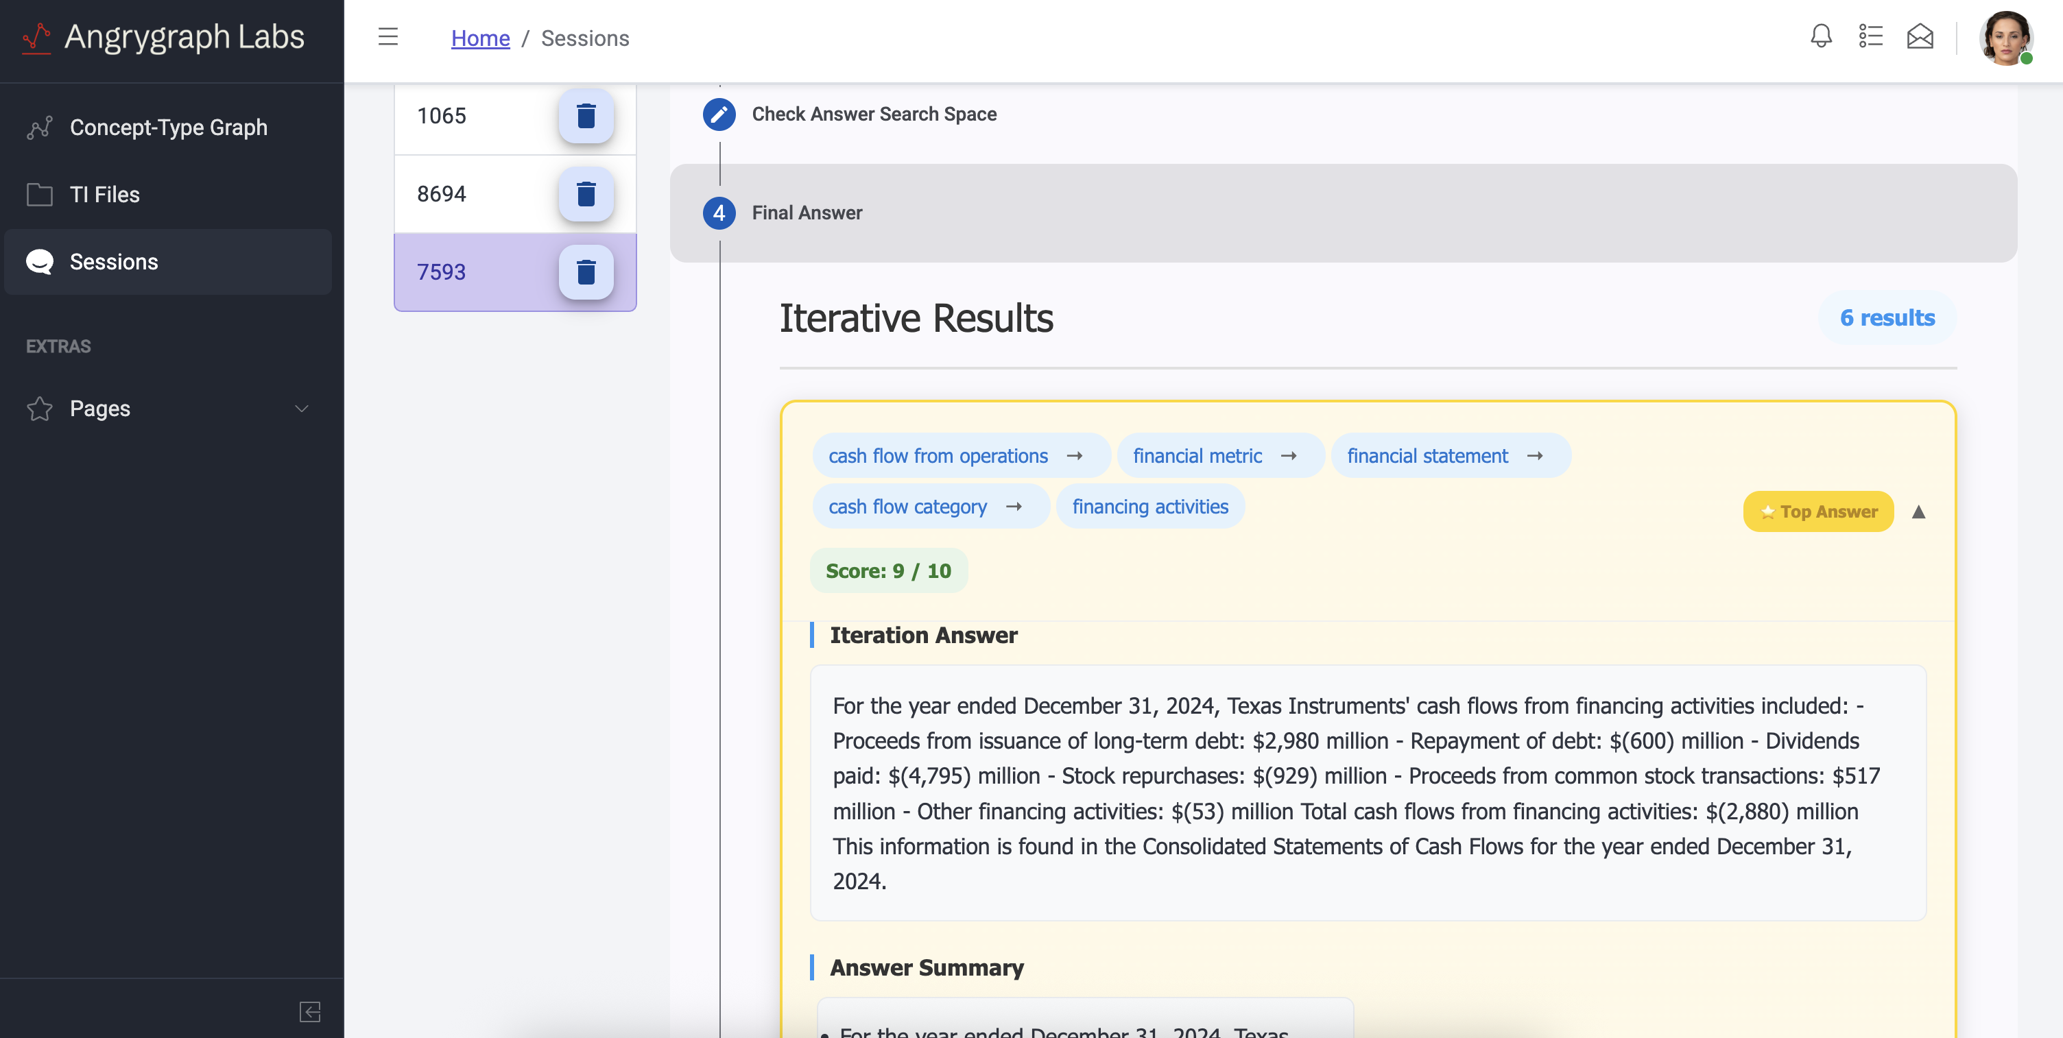Open the task list icon in header
The image size is (2063, 1038).
pyautogui.click(x=1871, y=37)
